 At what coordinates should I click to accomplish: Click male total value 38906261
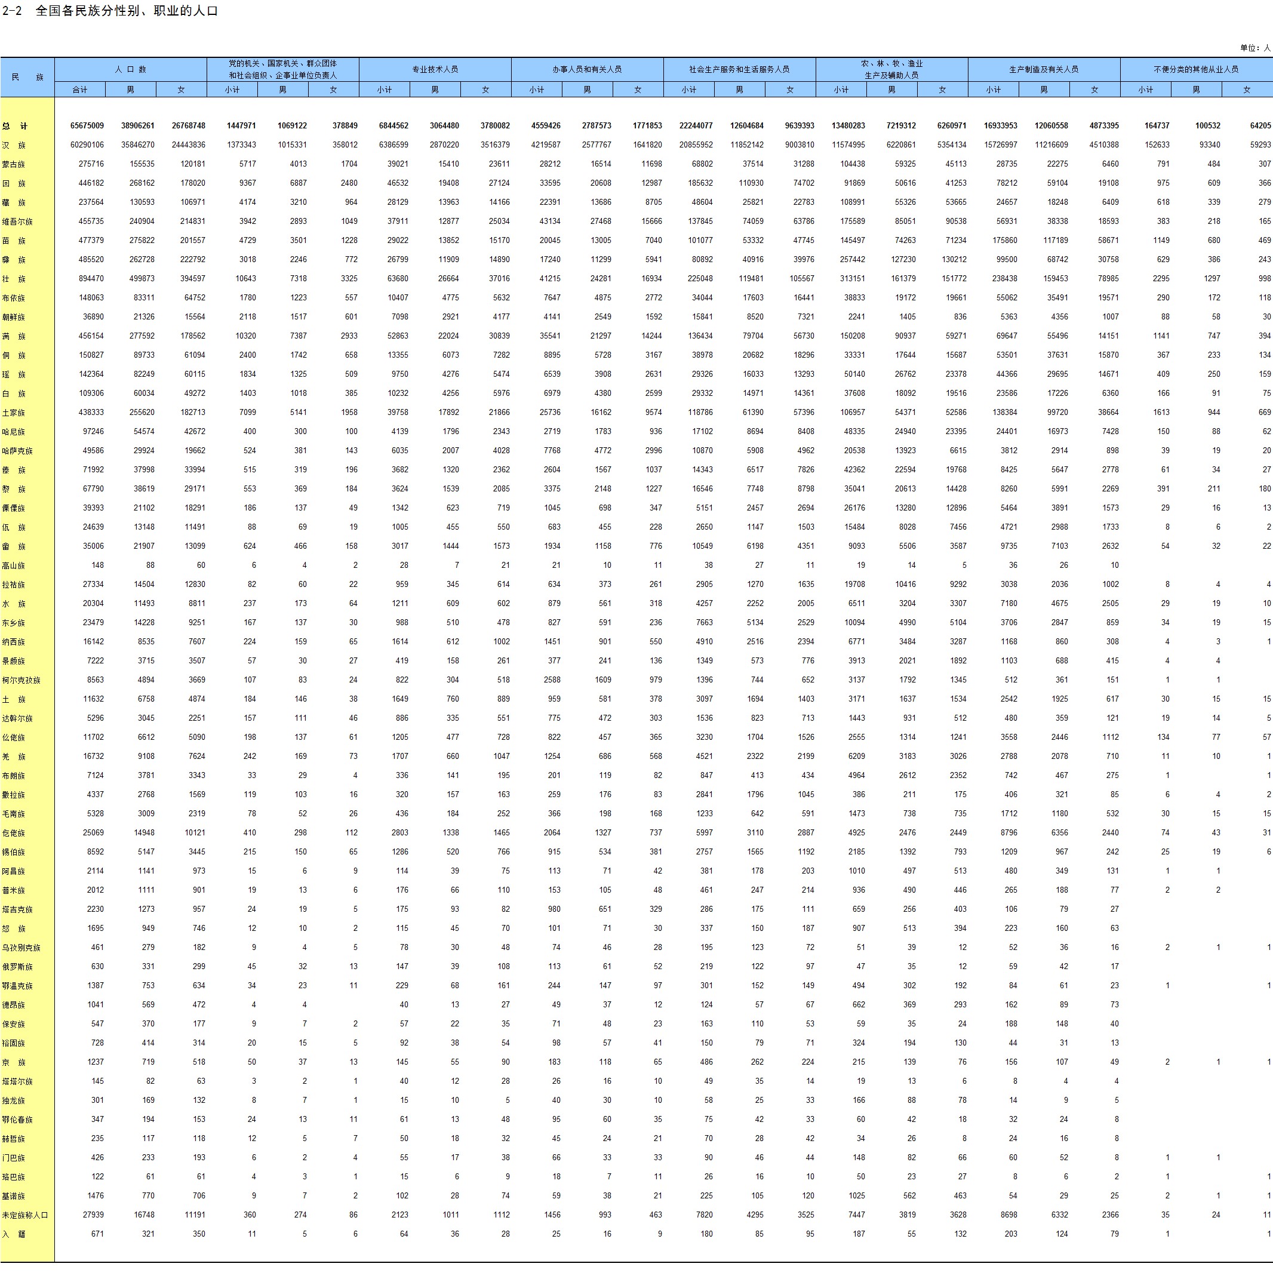pyautogui.click(x=138, y=125)
